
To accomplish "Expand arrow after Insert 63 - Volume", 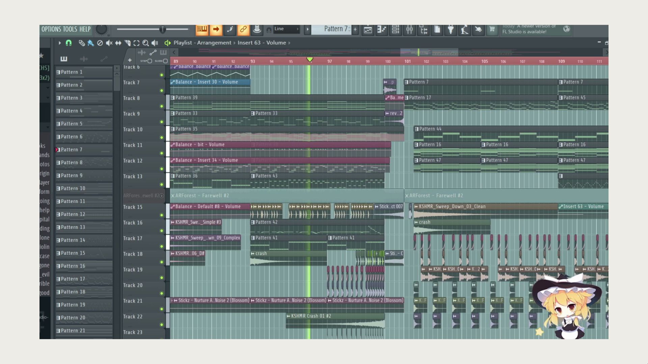I will pyautogui.click(x=289, y=43).
